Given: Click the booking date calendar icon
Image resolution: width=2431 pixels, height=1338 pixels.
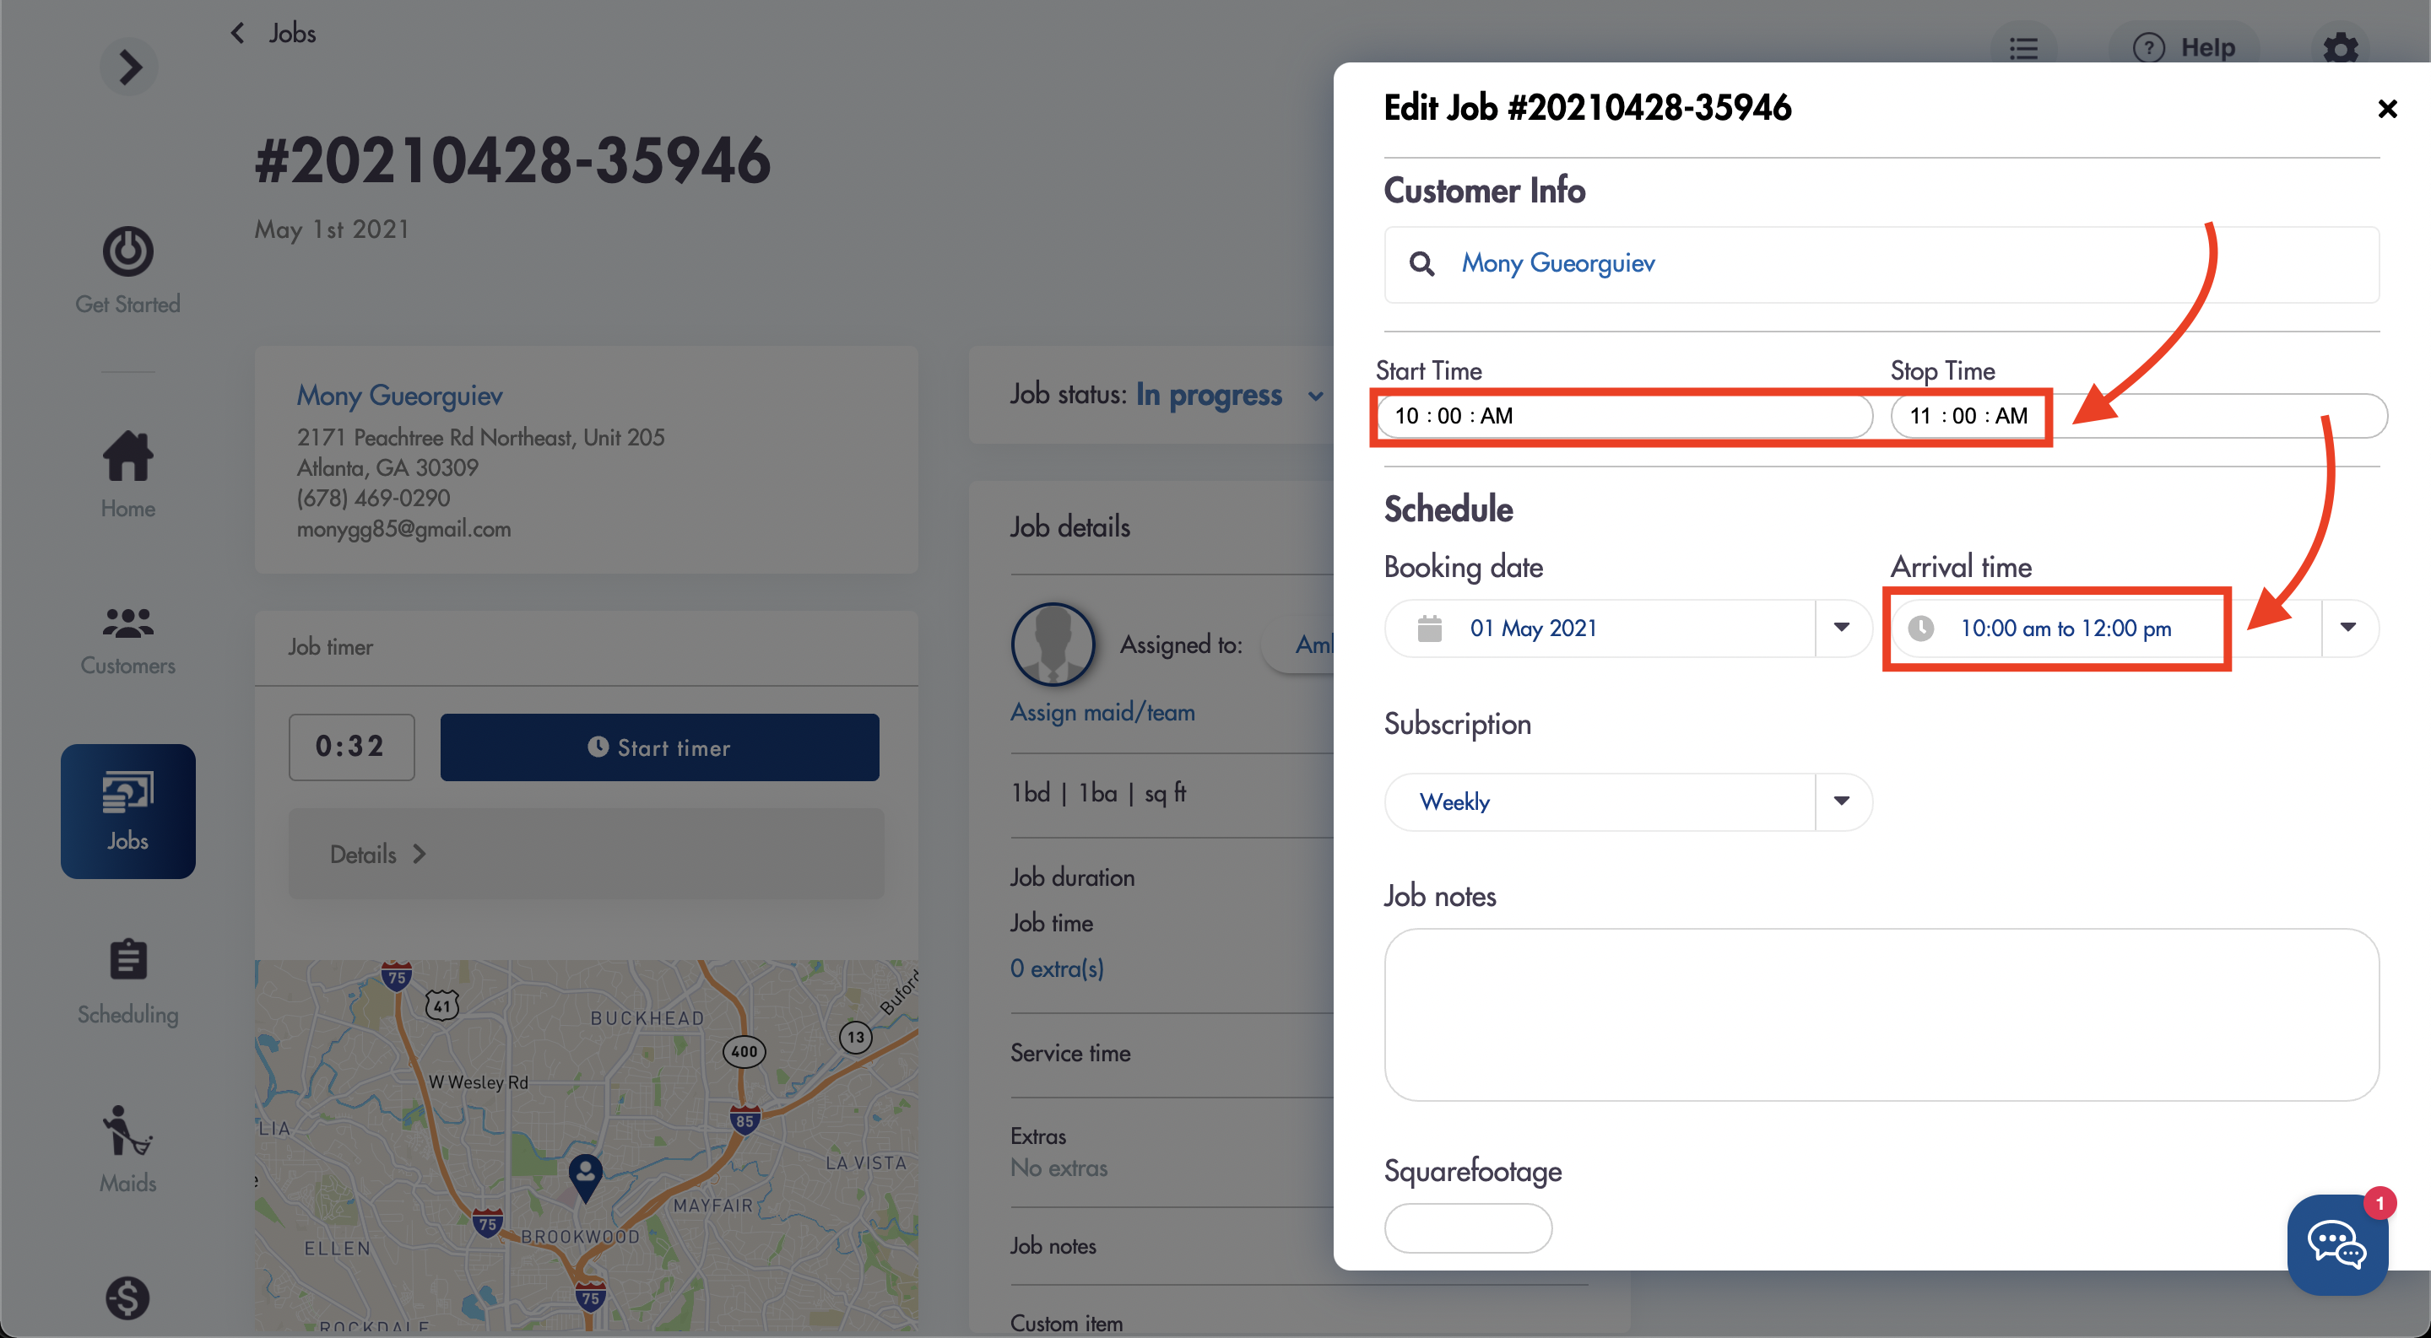Looking at the screenshot, I should pos(1429,628).
